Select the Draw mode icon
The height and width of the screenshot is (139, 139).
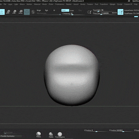[2, 12]
